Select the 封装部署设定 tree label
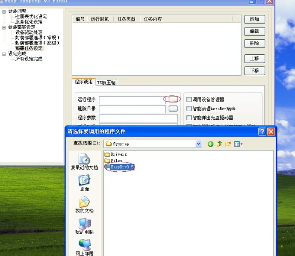295x256 pixels. 22,27
